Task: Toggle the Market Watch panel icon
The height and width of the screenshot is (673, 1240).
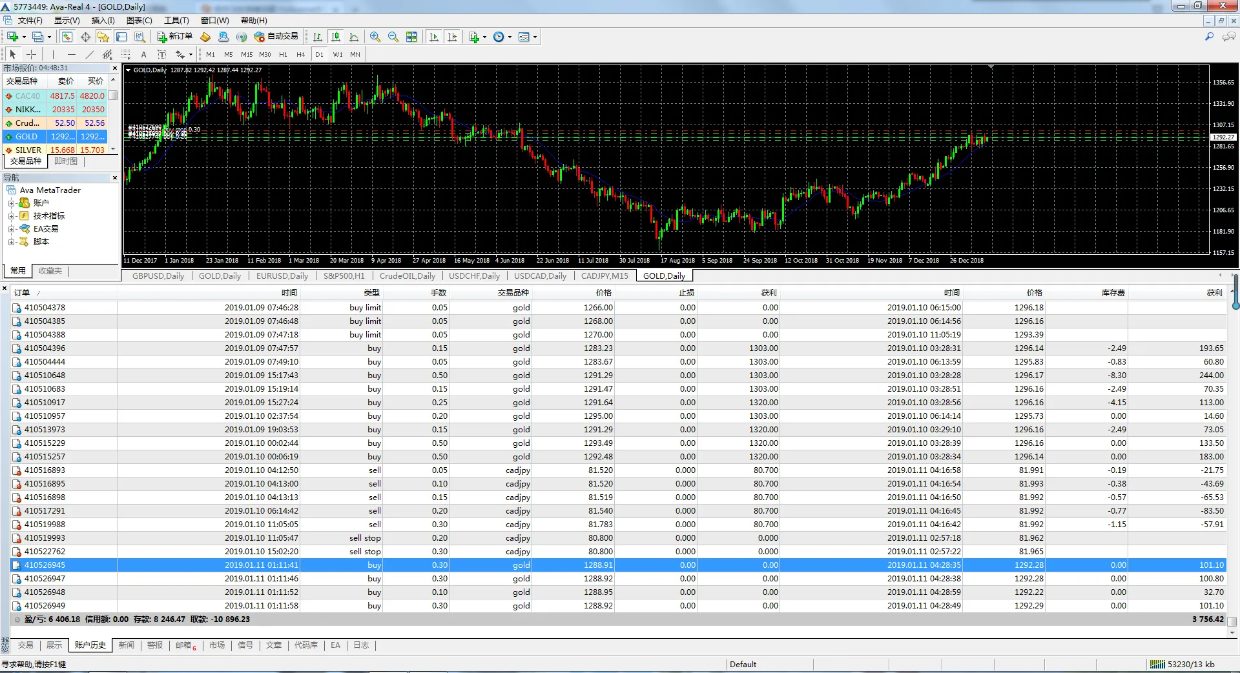Action: coord(67,37)
